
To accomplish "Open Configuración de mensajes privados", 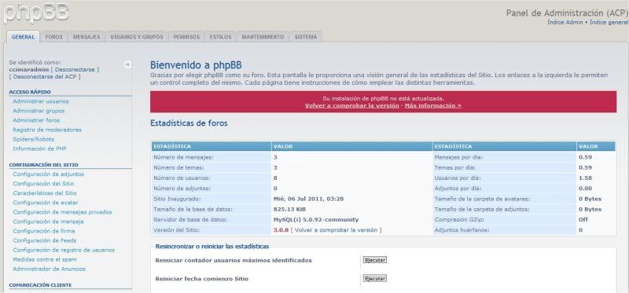I will pyautogui.click(x=62, y=212).
